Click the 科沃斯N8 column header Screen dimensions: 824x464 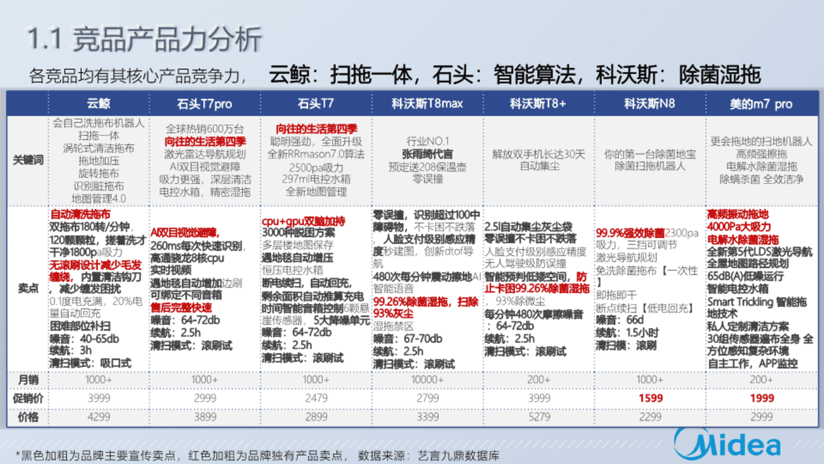pyautogui.click(x=649, y=104)
